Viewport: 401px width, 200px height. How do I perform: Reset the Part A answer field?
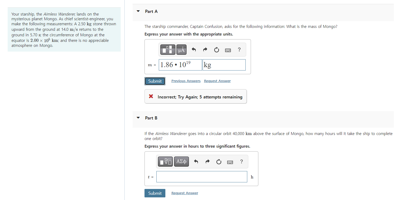(217, 50)
